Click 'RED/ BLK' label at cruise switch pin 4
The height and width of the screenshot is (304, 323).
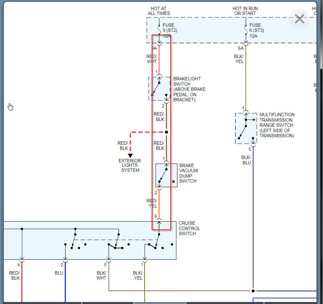[x=14, y=276]
